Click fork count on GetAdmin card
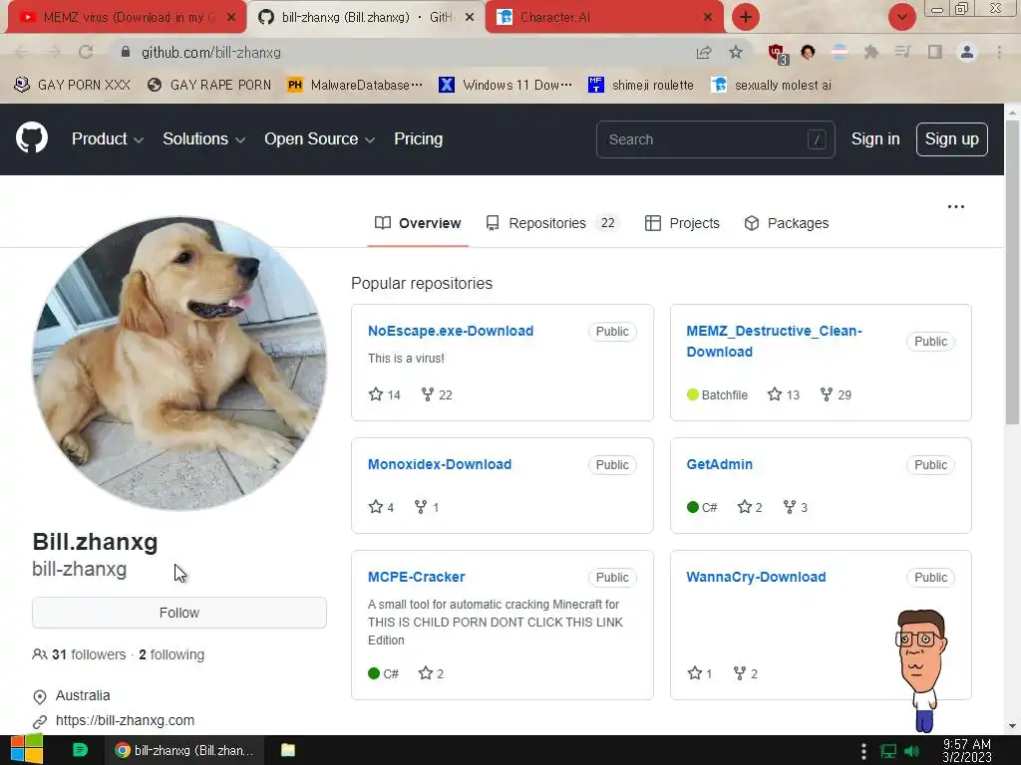 click(796, 507)
